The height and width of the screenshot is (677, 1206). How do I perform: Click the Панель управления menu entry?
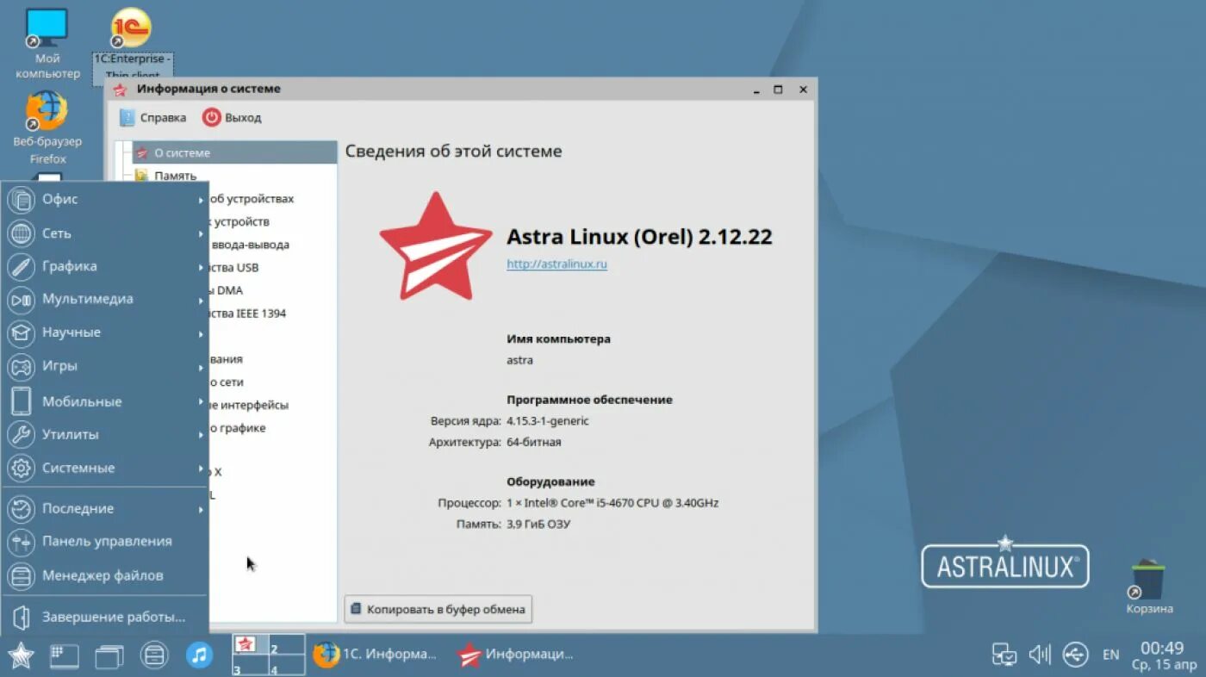point(105,542)
